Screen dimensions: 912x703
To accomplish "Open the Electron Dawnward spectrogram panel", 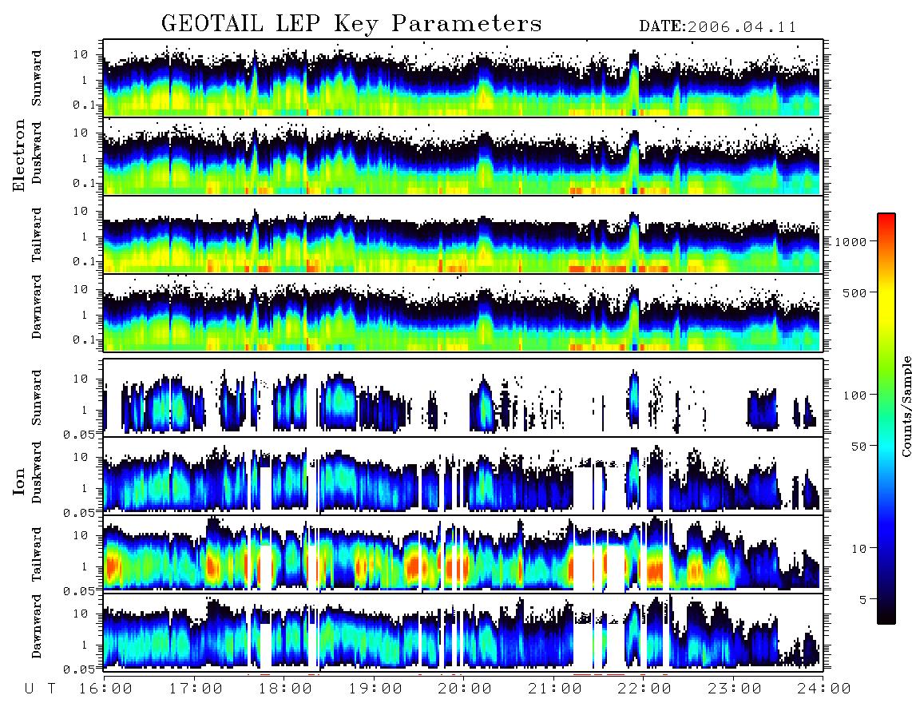I will click(x=463, y=312).
